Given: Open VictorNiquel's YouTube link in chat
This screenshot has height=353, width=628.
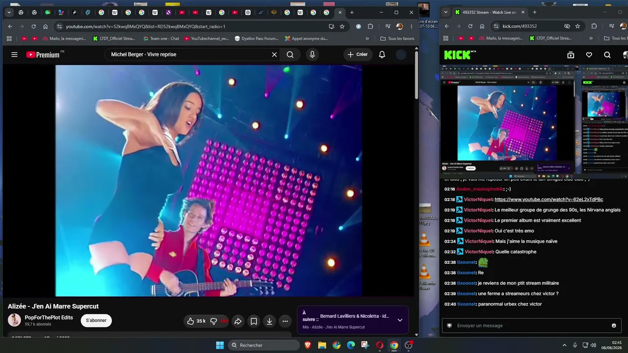Looking at the screenshot, I should pos(549,200).
